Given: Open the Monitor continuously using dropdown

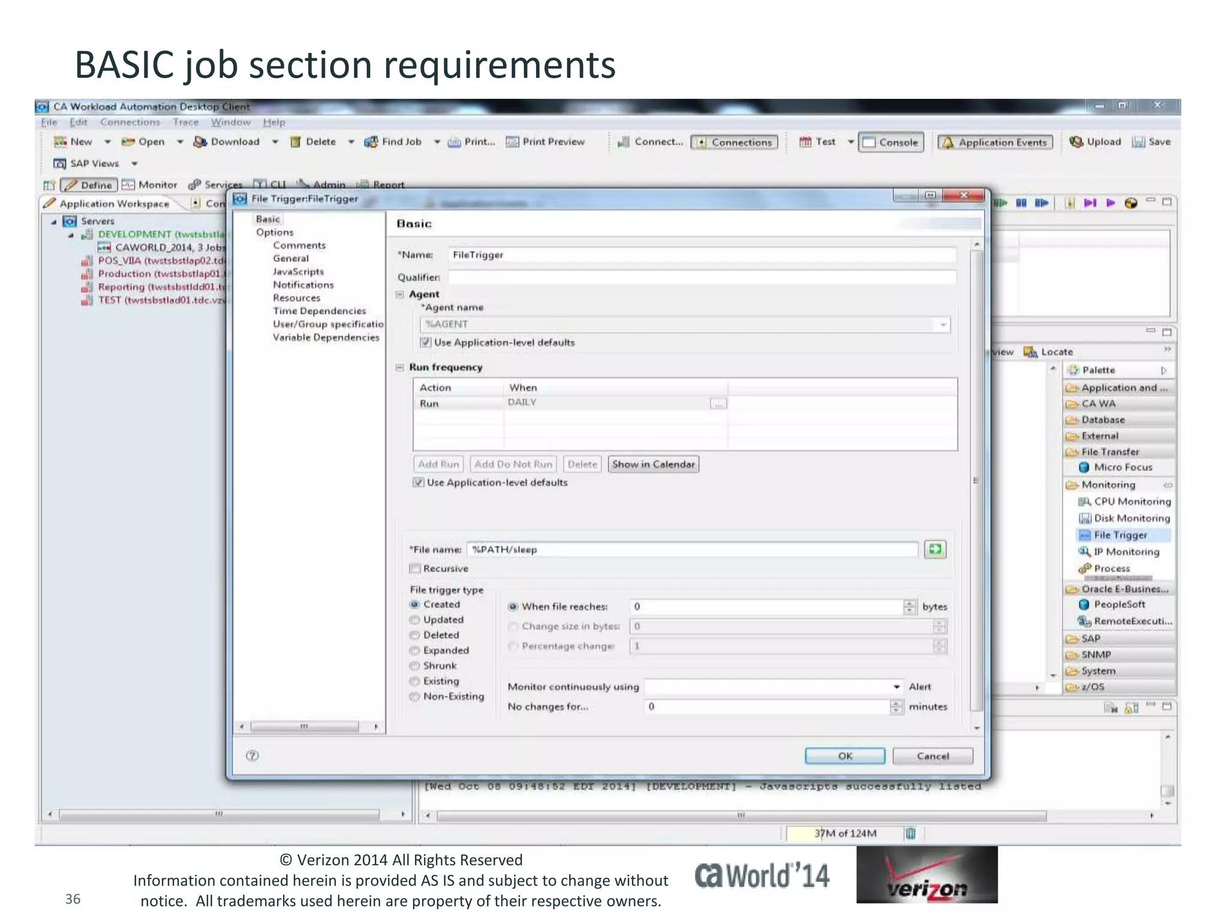Looking at the screenshot, I should click(896, 687).
